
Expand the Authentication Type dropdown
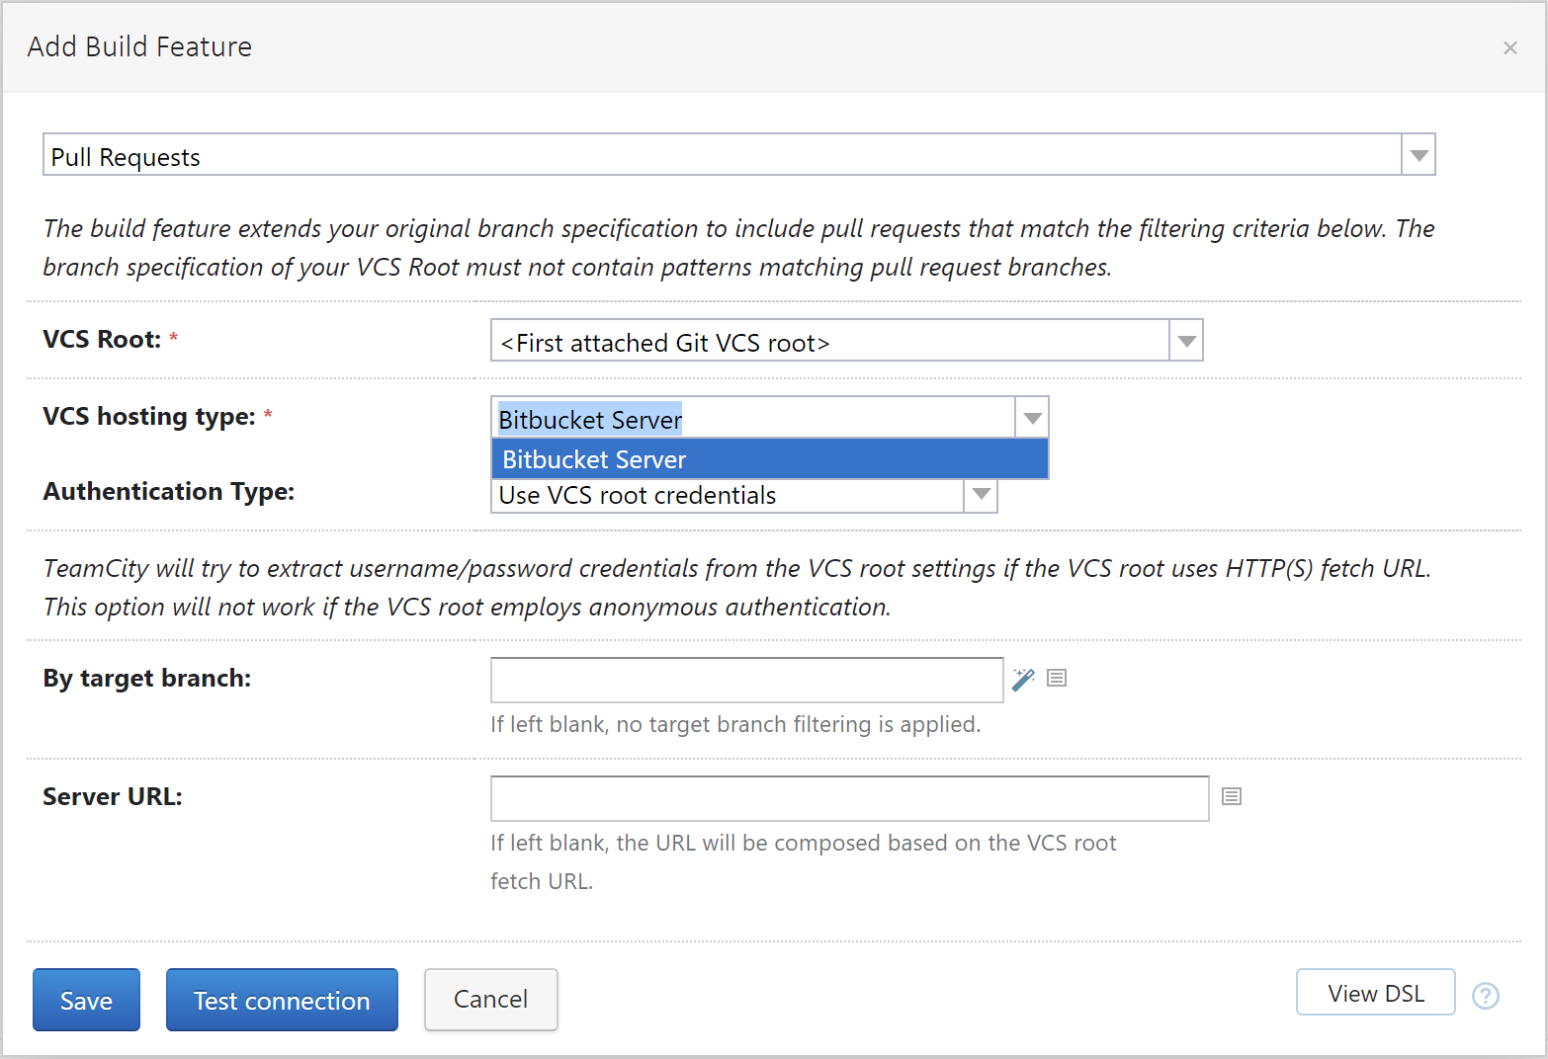pos(980,495)
